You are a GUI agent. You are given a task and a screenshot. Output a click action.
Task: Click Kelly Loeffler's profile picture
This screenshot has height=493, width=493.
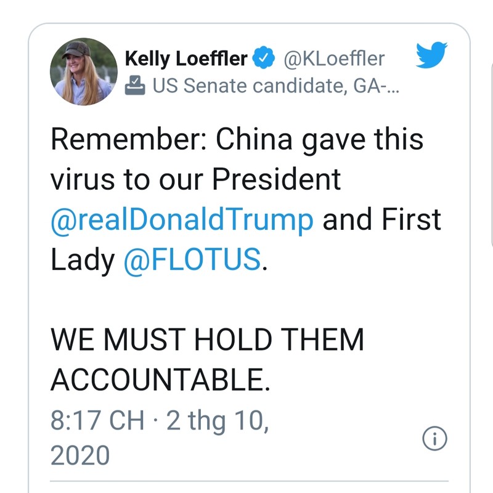pos(83,71)
